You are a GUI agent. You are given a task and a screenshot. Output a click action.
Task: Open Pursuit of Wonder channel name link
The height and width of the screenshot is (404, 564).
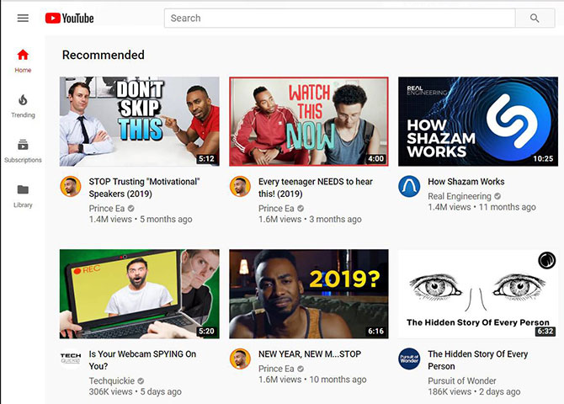462,380
